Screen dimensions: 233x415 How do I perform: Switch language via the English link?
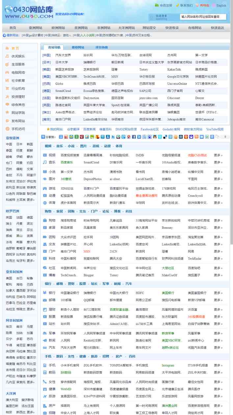coord(221,5)
